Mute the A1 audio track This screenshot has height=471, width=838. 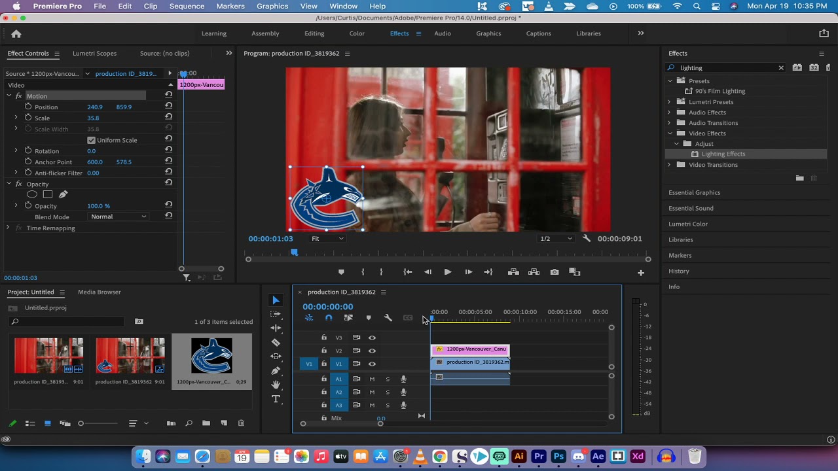[372, 379]
